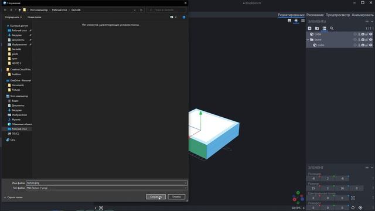
Task: Click the Новая папка button
Action: [x=34, y=17]
